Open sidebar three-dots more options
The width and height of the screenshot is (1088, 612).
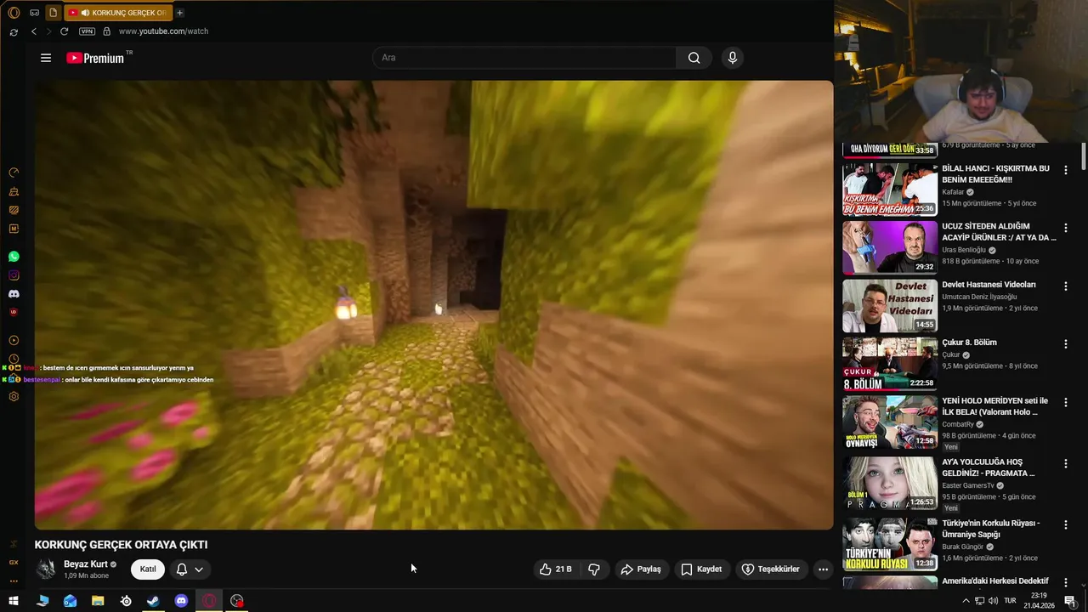pyautogui.click(x=14, y=581)
